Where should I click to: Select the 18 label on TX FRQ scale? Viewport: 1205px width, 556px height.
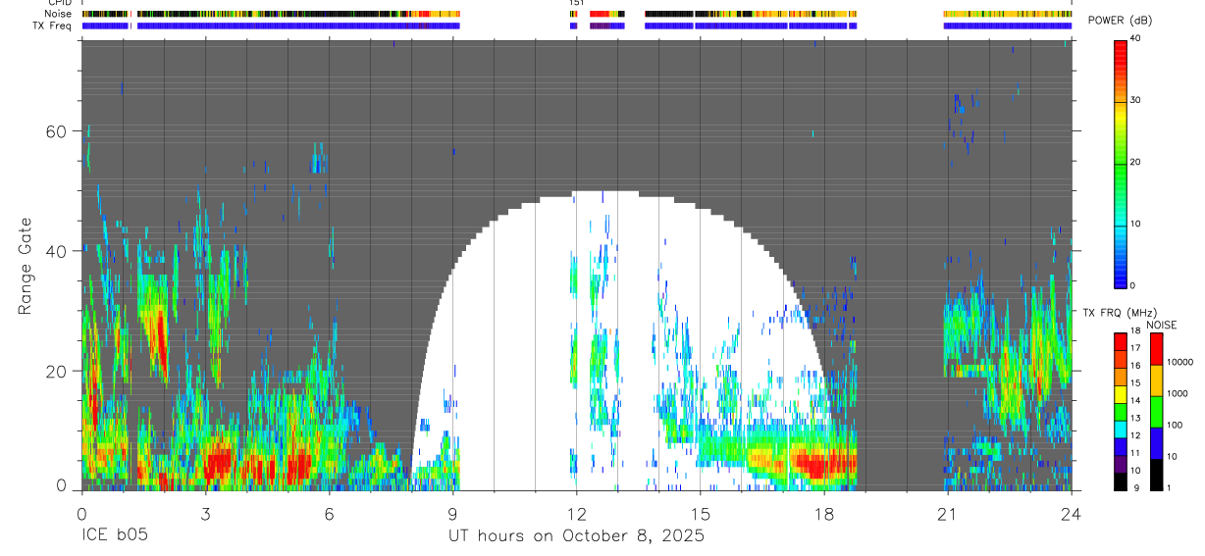[x=1136, y=331]
